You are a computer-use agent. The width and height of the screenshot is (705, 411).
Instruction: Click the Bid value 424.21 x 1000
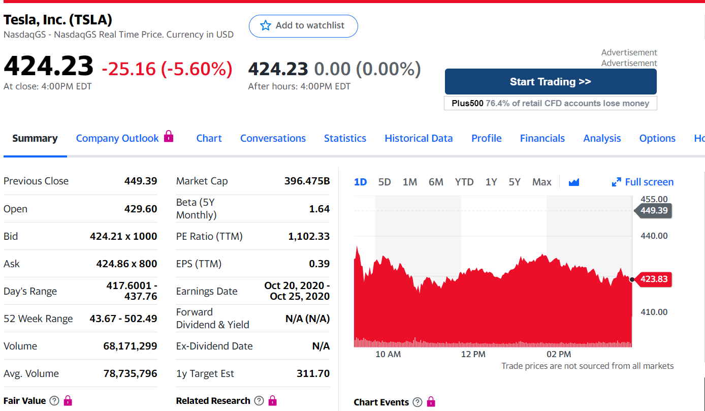tap(123, 236)
